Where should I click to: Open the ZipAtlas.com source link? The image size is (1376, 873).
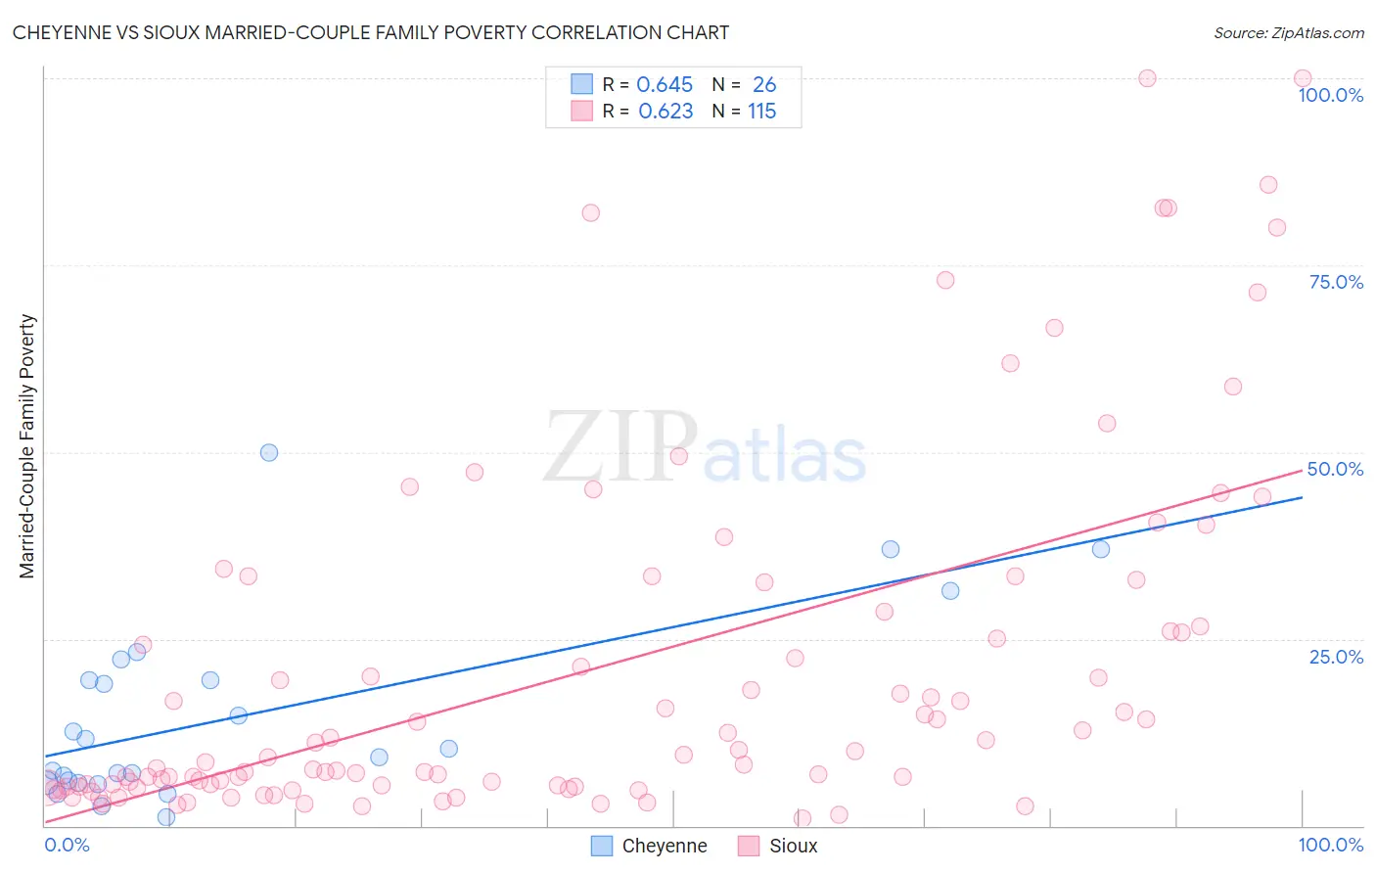pos(1289,32)
